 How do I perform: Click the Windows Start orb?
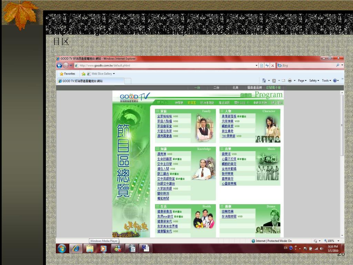tap(62, 248)
